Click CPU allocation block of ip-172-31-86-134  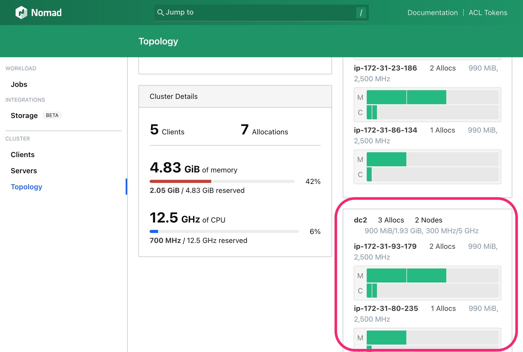coord(369,174)
